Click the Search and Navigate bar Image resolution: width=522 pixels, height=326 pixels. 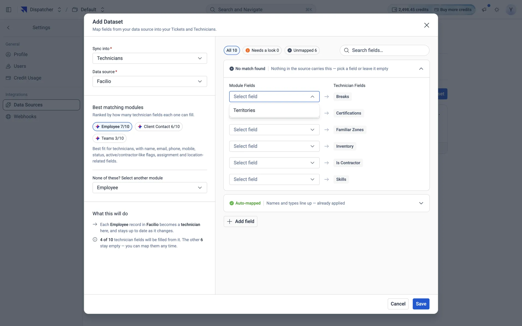pyautogui.click(x=261, y=10)
